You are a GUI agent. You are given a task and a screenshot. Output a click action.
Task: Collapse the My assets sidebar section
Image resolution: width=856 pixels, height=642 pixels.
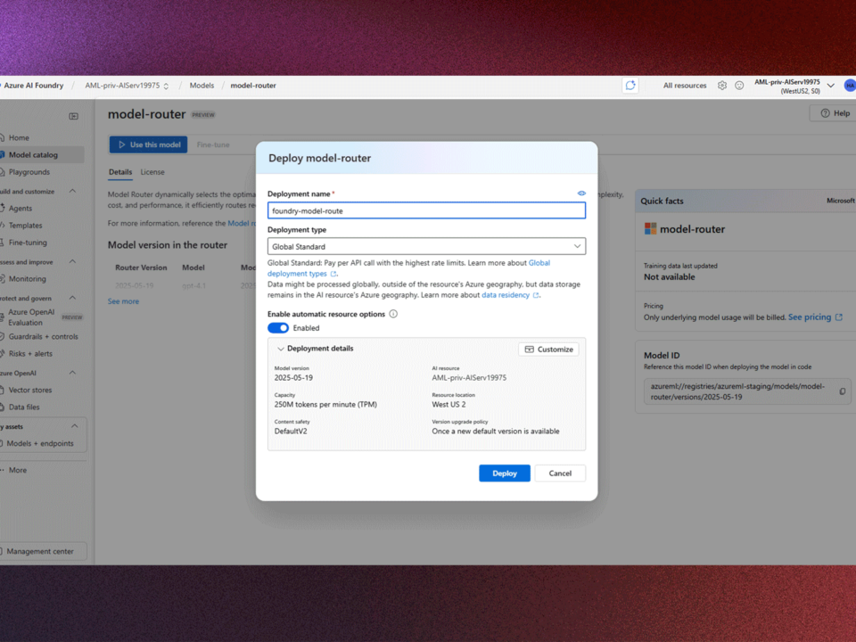point(74,426)
